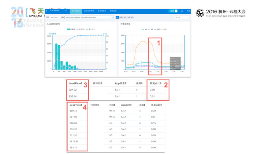
Task: Select the WiFi network filter button
Action: pyautogui.click(x=121, y=17)
